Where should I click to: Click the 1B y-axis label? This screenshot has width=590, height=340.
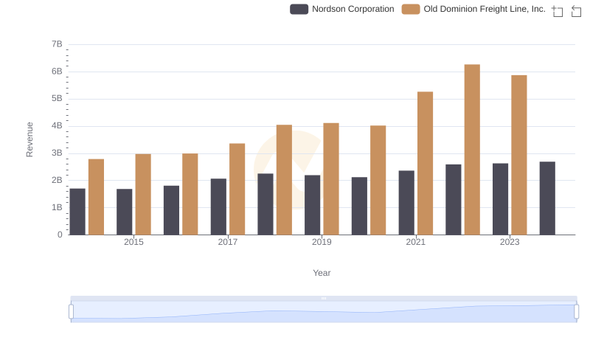(x=57, y=207)
